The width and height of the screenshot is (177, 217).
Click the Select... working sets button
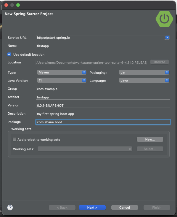(150, 149)
